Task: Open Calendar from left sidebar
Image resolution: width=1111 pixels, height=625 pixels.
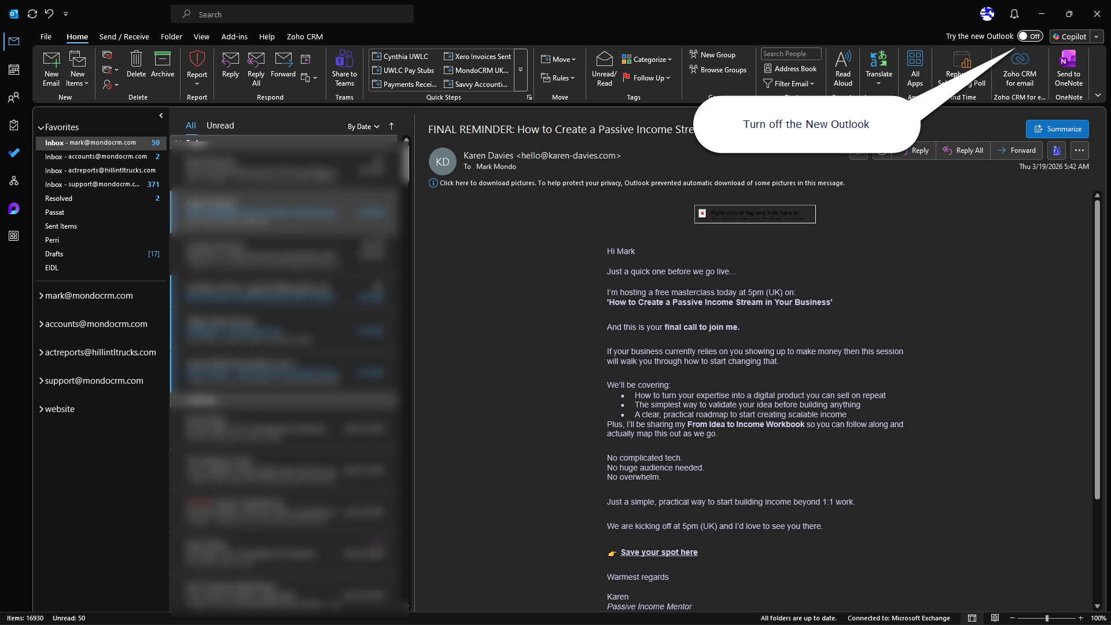Action: click(14, 69)
